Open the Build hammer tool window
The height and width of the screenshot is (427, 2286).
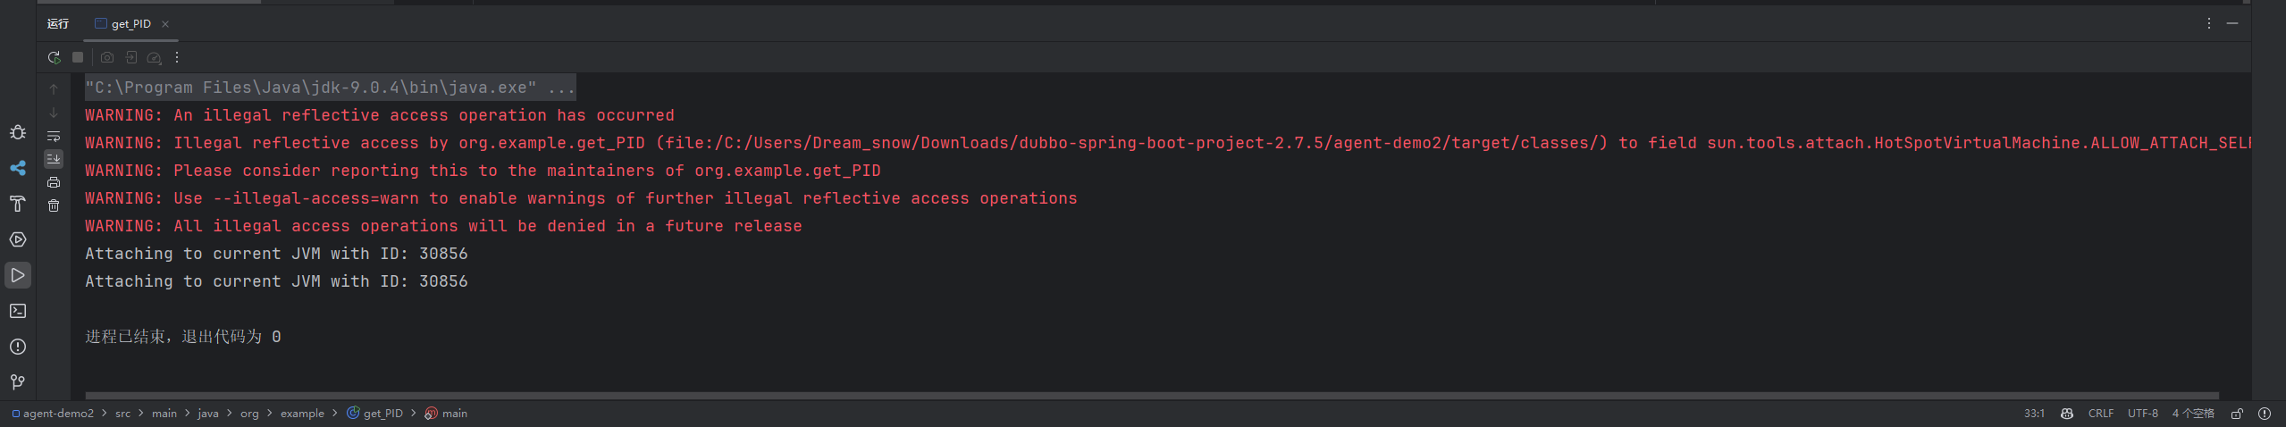click(18, 204)
